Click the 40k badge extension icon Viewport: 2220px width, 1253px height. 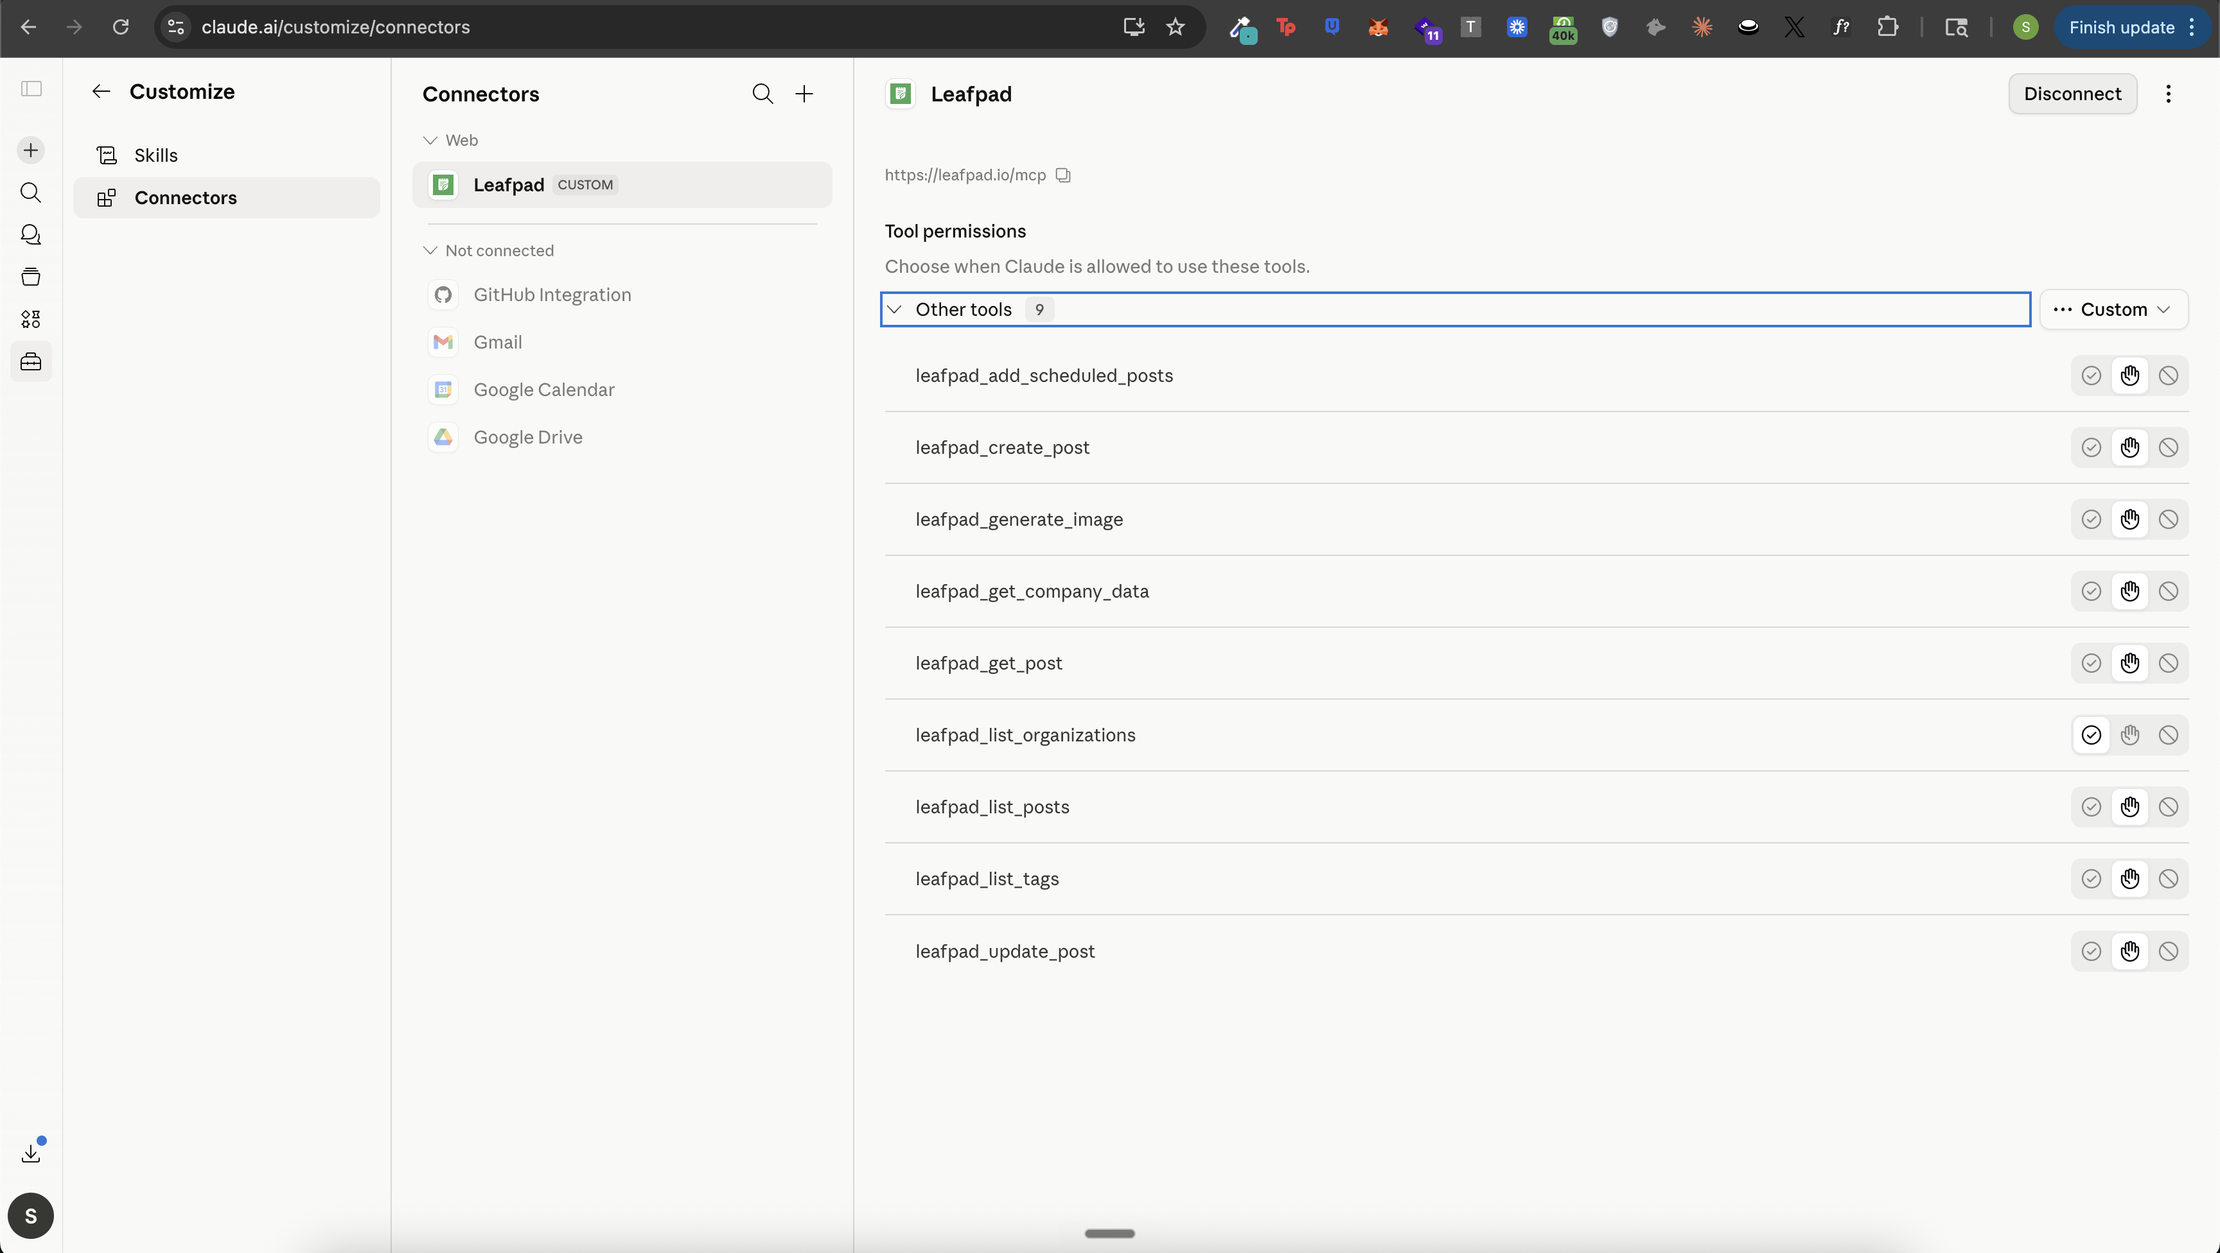coord(1562,28)
